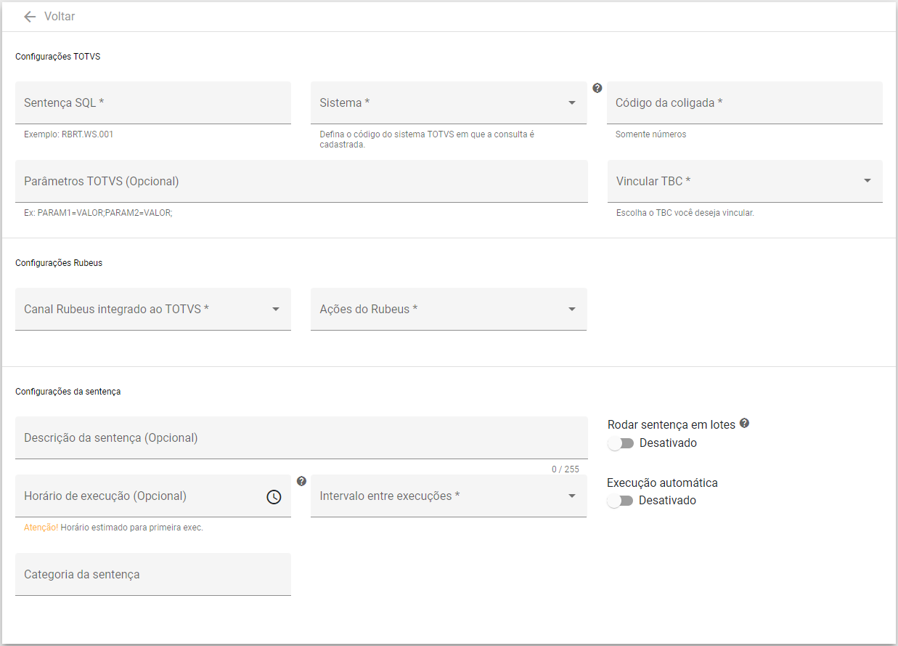Focus the Sentença SQL input field
This screenshot has height=646, width=898.
coord(153,102)
